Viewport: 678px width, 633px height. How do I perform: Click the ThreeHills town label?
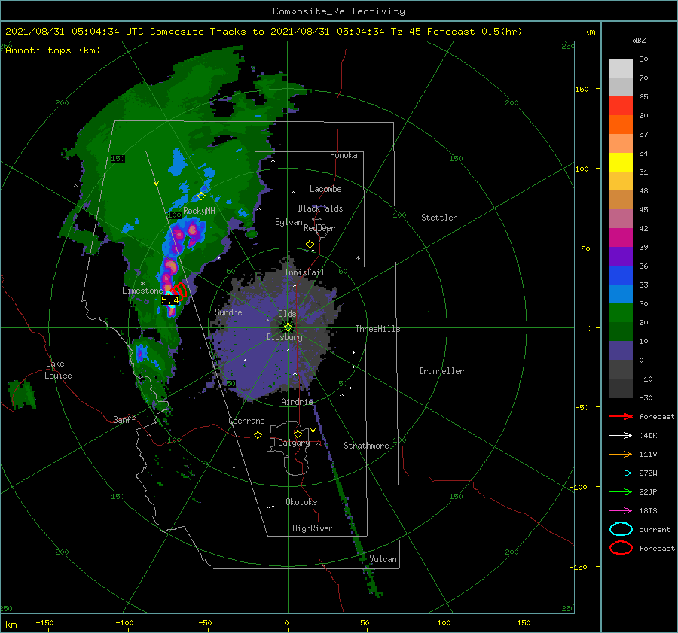[378, 329]
